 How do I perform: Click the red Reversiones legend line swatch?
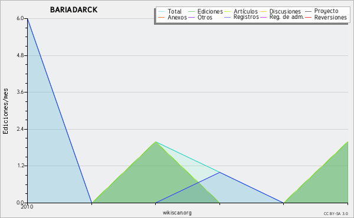tap(308, 17)
